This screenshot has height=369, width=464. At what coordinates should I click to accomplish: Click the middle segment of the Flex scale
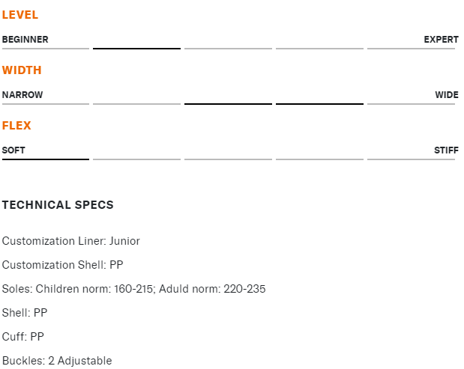(x=228, y=159)
